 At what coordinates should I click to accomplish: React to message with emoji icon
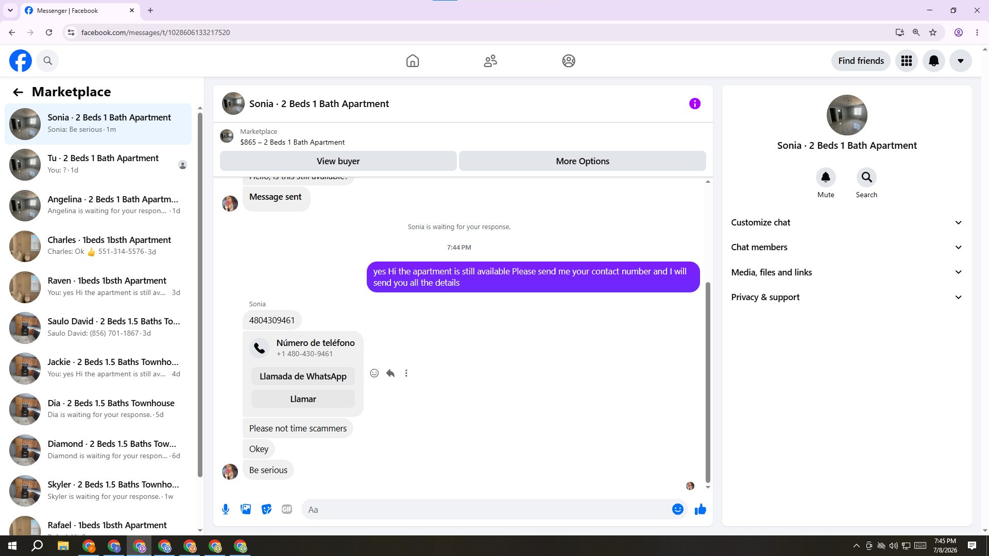374,373
